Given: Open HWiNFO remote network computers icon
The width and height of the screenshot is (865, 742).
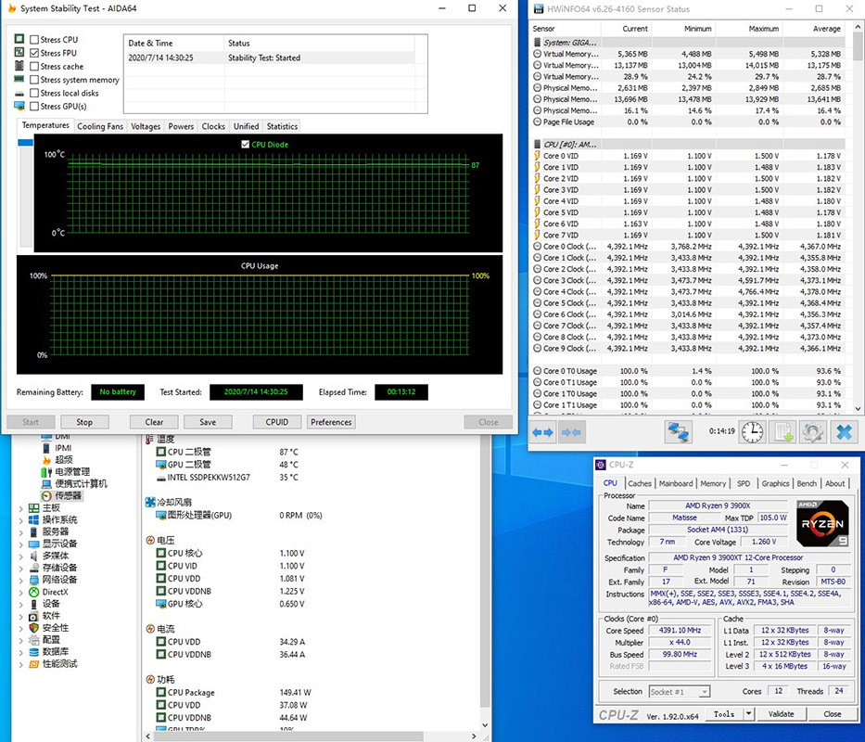Looking at the screenshot, I should [679, 431].
